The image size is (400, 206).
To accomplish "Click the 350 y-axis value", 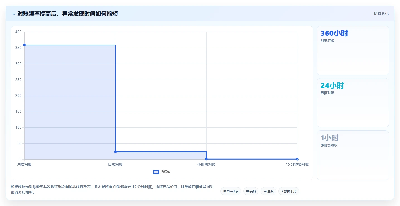I will (x=18, y=48).
